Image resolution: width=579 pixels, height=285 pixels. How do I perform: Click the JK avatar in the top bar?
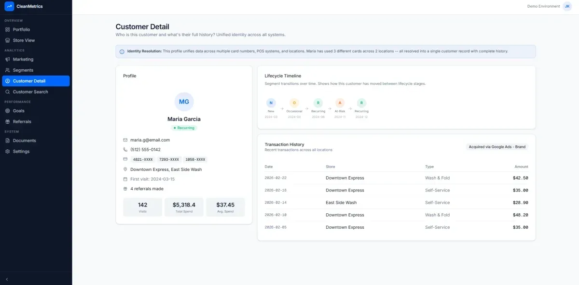pyautogui.click(x=567, y=6)
